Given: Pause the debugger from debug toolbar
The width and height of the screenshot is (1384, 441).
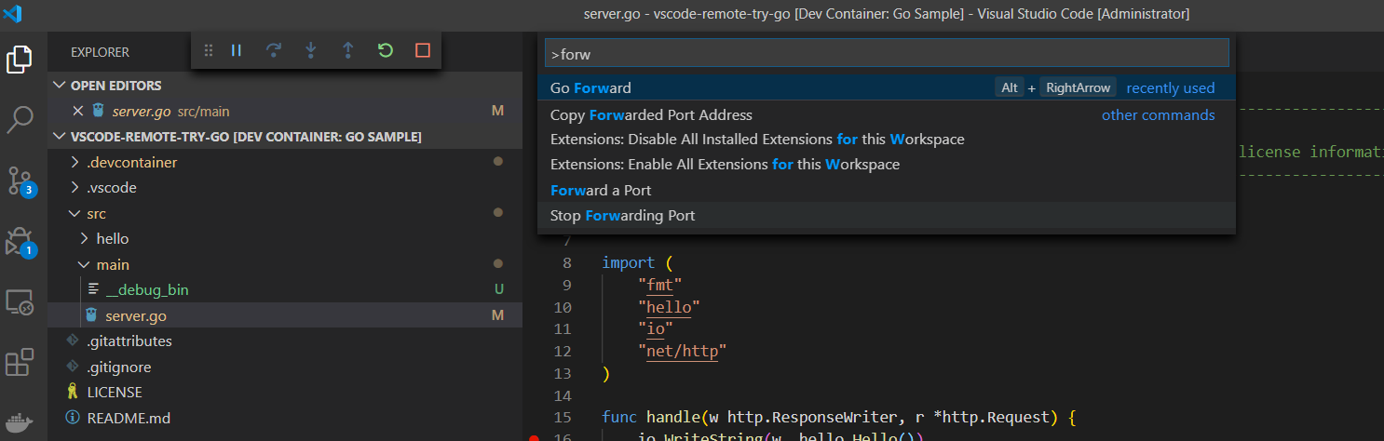Looking at the screenshot, I should 237,50.
